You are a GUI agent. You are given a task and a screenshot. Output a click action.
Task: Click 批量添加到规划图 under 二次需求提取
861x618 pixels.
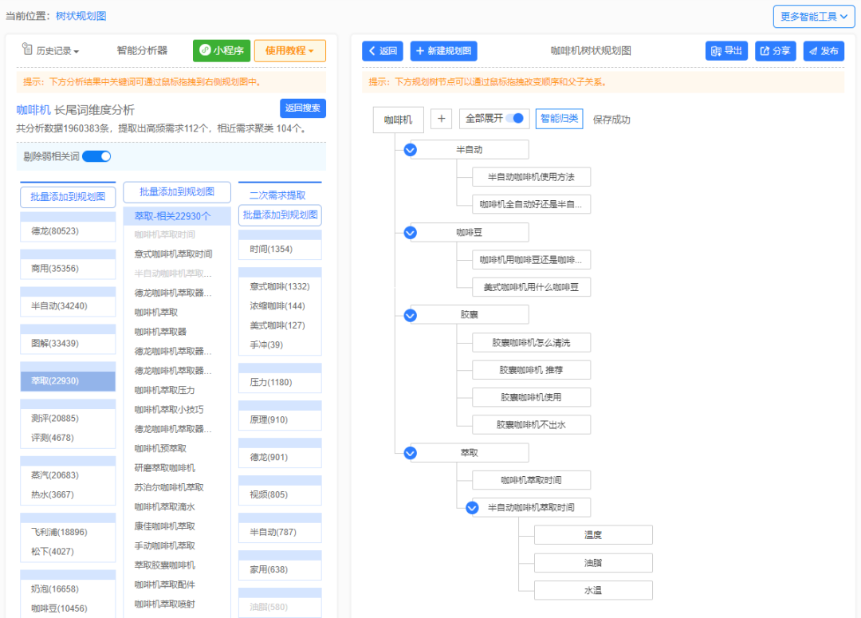pos(280,215)
